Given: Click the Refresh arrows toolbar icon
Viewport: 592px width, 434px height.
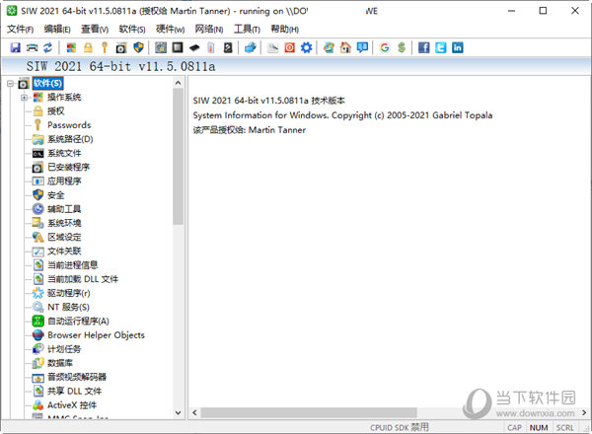Looking at the screenshot, I should [48, 47].
